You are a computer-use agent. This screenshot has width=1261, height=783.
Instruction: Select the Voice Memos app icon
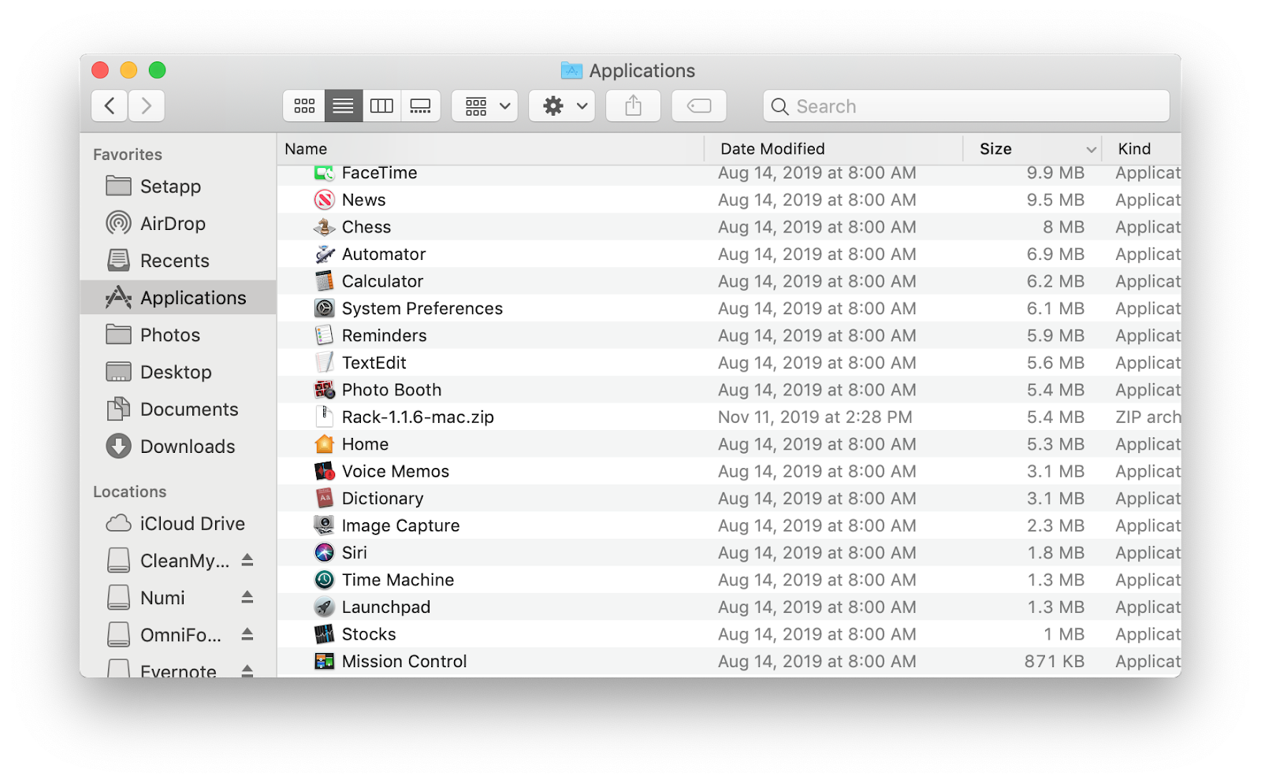pos(325,471)
